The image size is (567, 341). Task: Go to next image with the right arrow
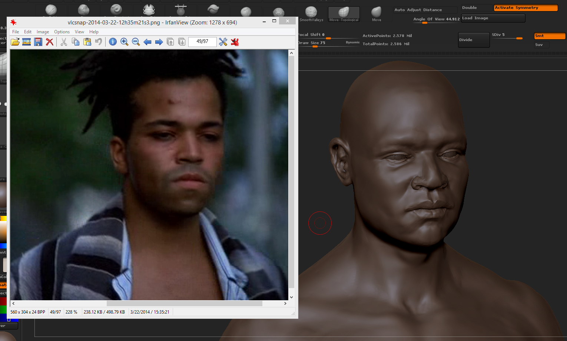pyautogui.click(x=159, y=42)
